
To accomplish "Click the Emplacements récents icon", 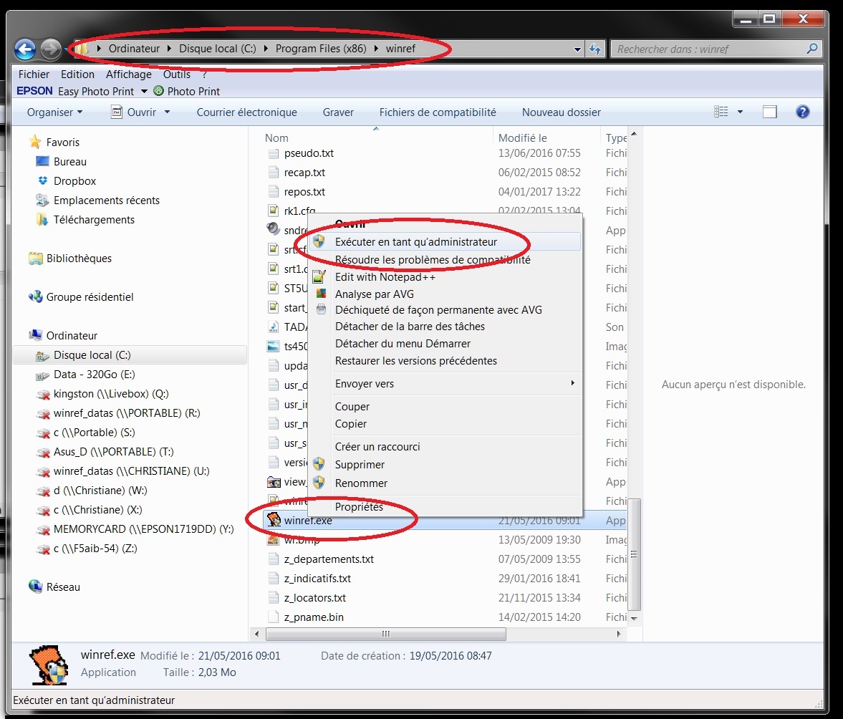I will [x=42, y=200].
